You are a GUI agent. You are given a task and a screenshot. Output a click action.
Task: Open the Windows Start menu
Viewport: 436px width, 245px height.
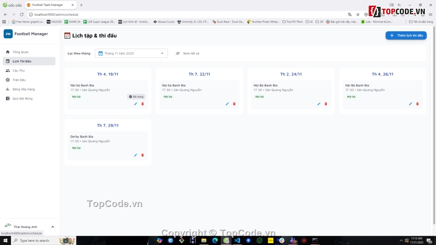(x=6, y=240)
